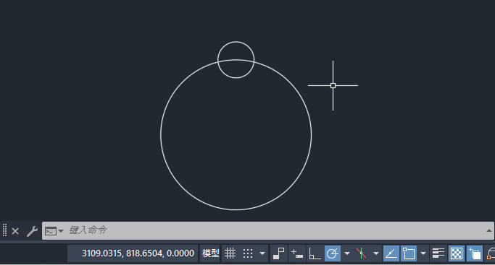
Task: Toggle dynamic input icon
Action: click(296, 253)
